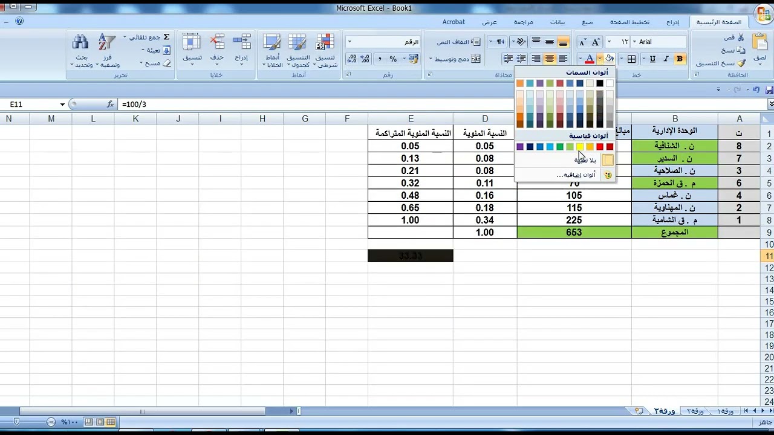The width and height of the screenshot is (774, 435).
Task: Click the Decrease Decimal icon
Action: click(x=352, y=59)
